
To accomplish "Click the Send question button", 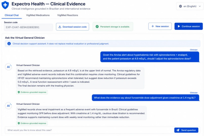I will click(186, 130).
